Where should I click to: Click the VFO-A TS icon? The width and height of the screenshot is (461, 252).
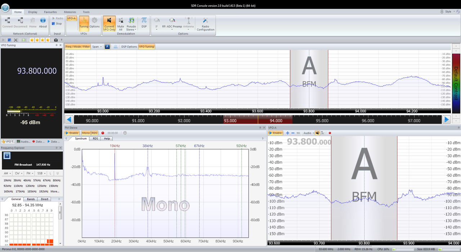(x=322, y=133)
